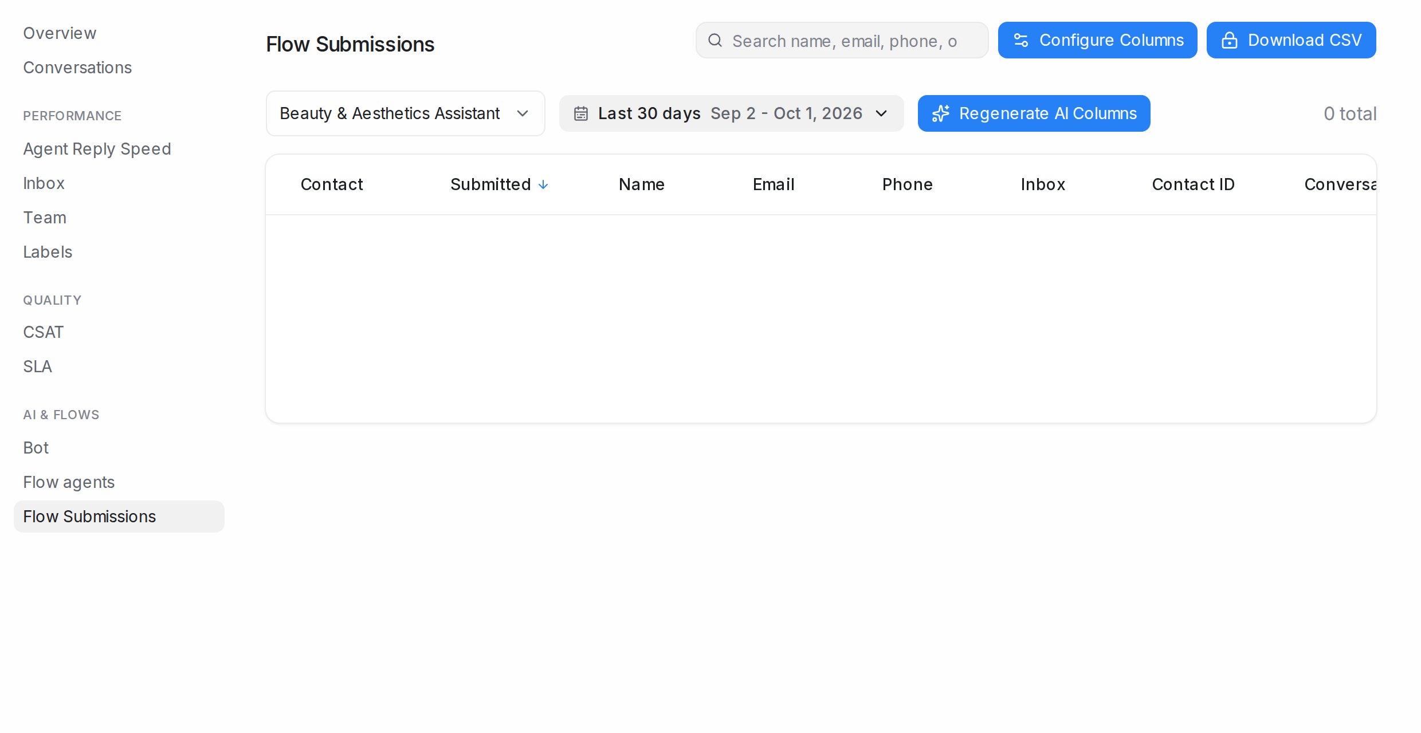
Task: Click the Submitted sort arrow icon
Action: pyautogui.click(x=543, y=184)
